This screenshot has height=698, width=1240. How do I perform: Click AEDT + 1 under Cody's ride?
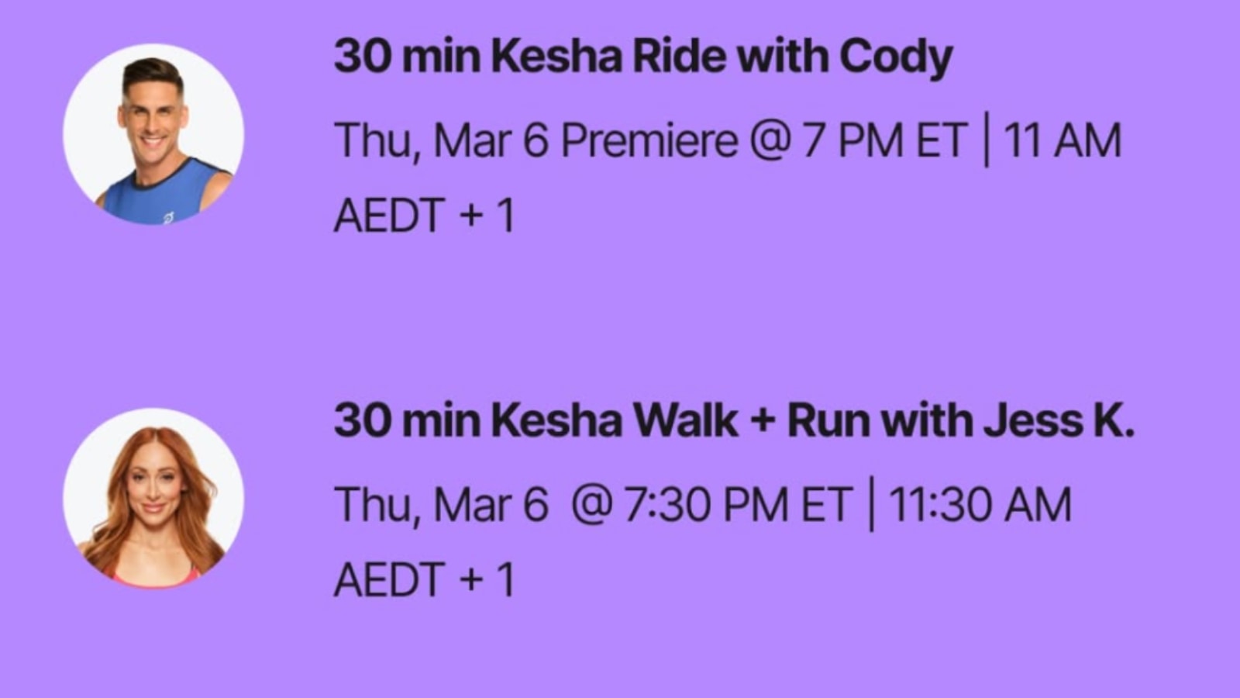424,215
